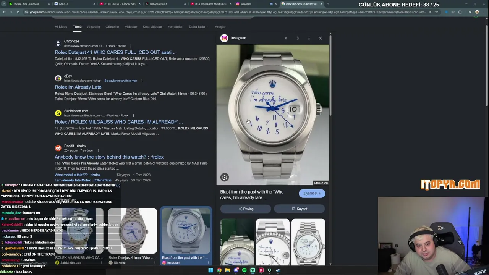
Task: Click the large Rolex watch preview image
Action: 273,115
